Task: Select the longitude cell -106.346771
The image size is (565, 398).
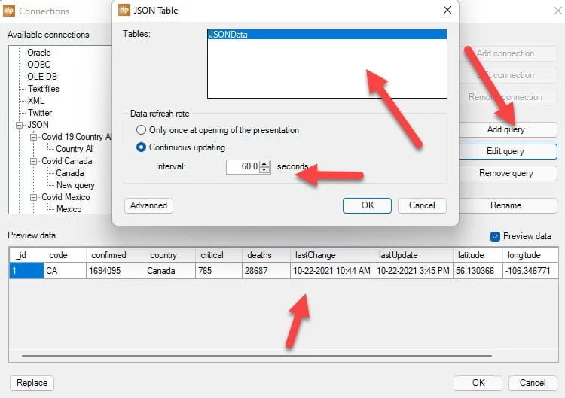Action: (x=531, y=271)
